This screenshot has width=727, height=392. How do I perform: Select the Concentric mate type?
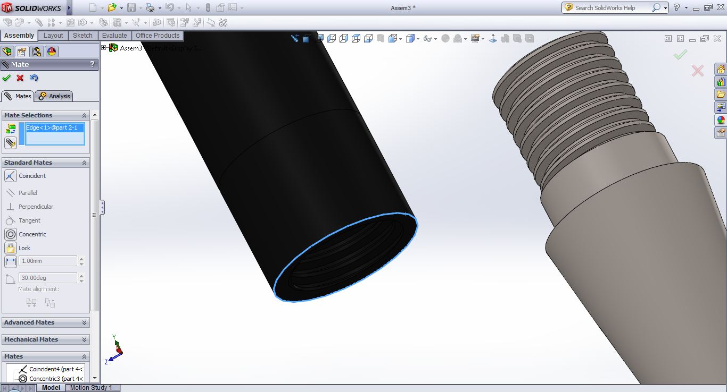click(x=11, y=234)
